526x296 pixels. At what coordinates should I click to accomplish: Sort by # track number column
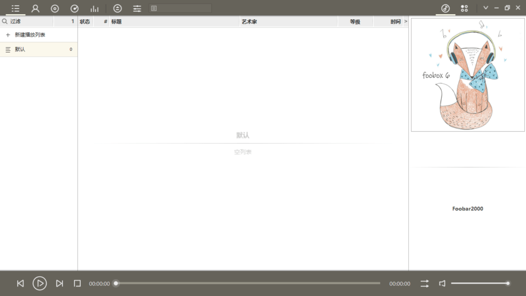pyautogui.click(x=101, y=22)
